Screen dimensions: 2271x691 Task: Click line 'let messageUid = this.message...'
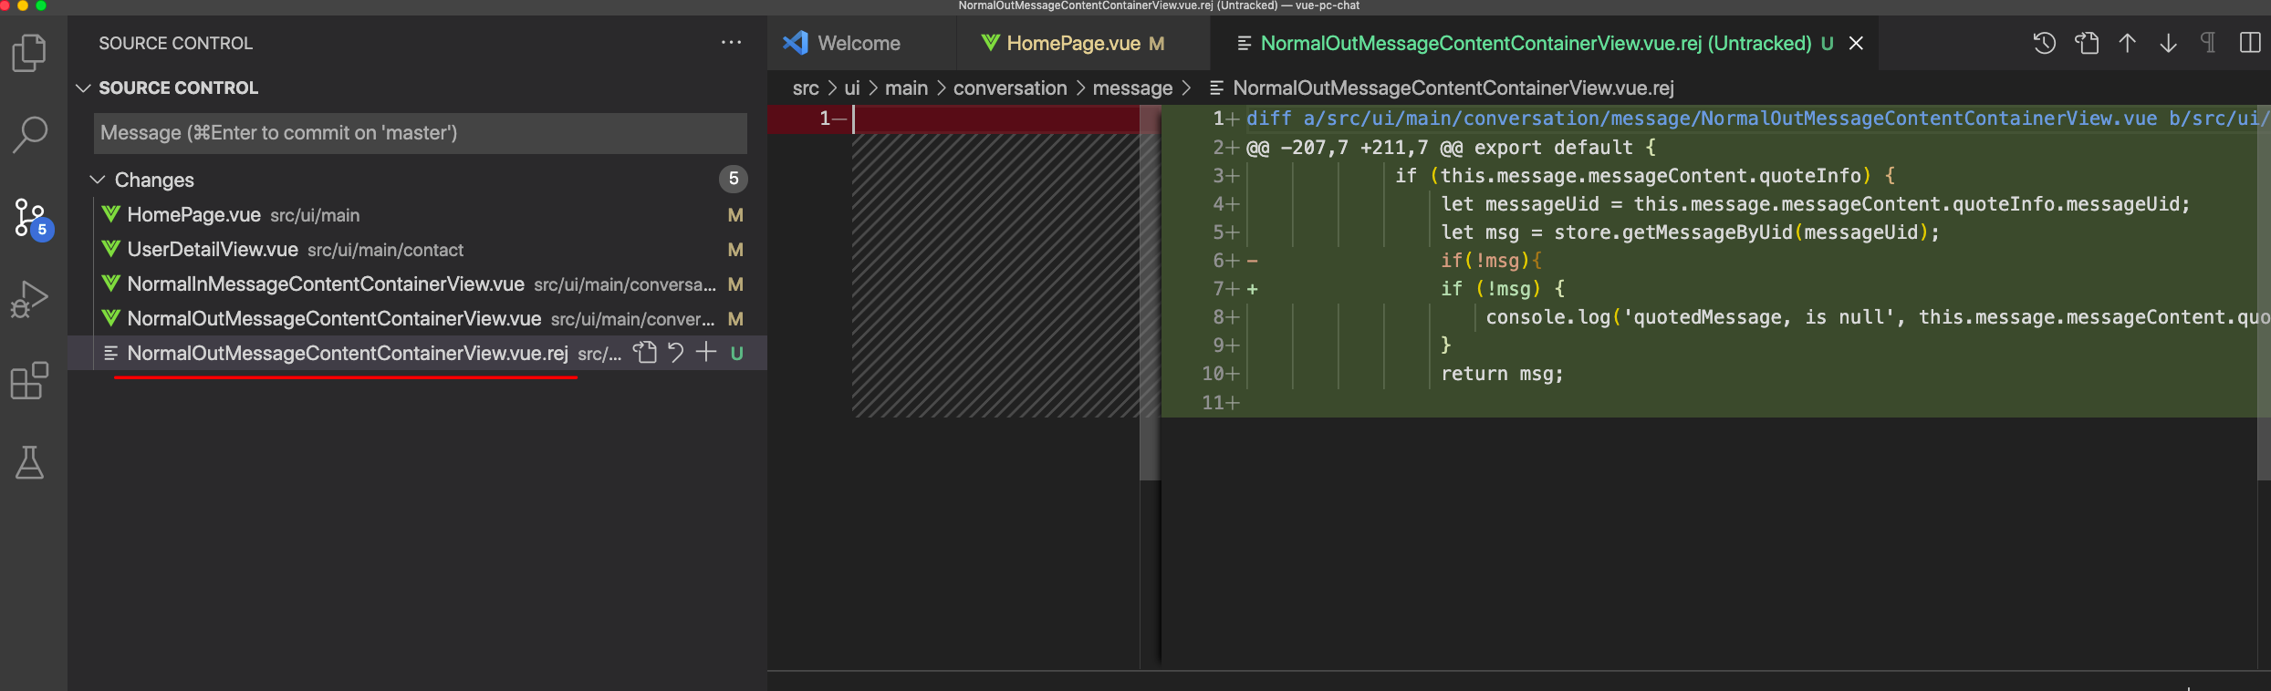pos(1815,204)
